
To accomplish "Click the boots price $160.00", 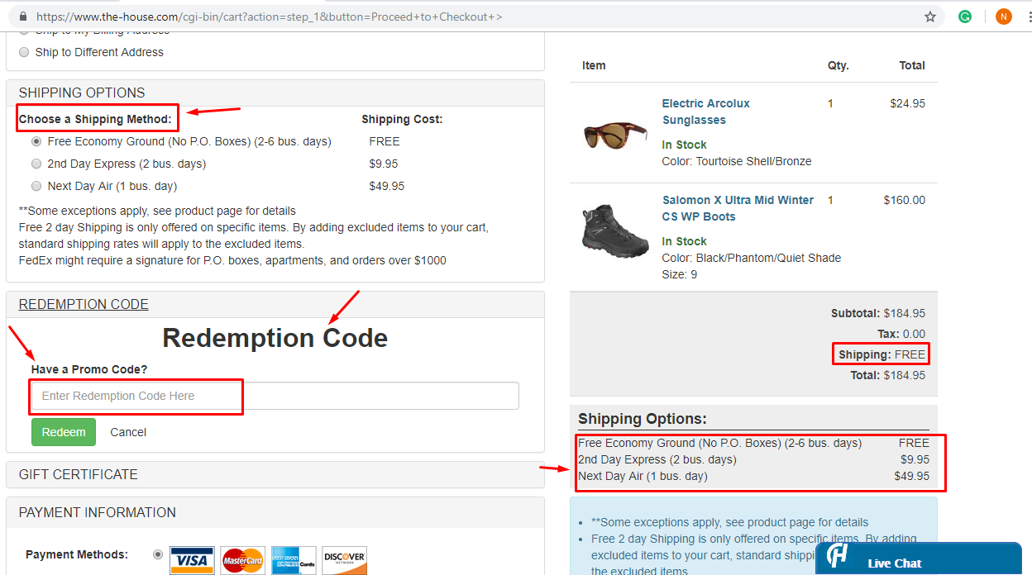I will [905, 200].
